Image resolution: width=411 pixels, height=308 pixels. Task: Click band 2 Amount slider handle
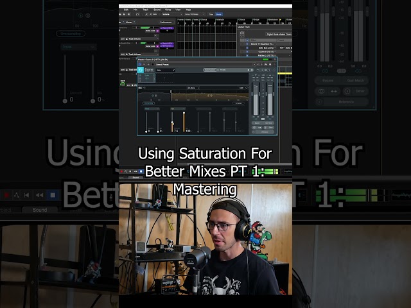coord(172,122)
